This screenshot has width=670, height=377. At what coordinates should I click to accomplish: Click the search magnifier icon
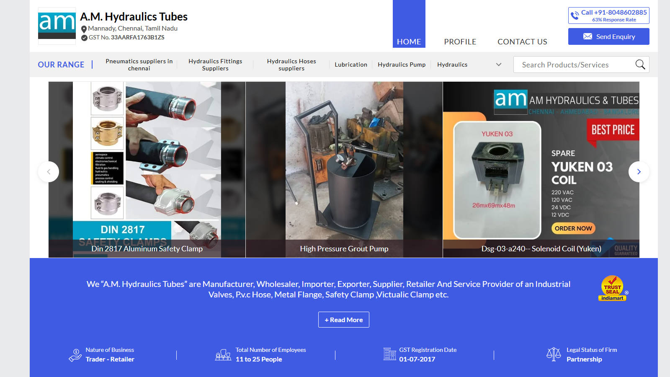tap(640, 65)
